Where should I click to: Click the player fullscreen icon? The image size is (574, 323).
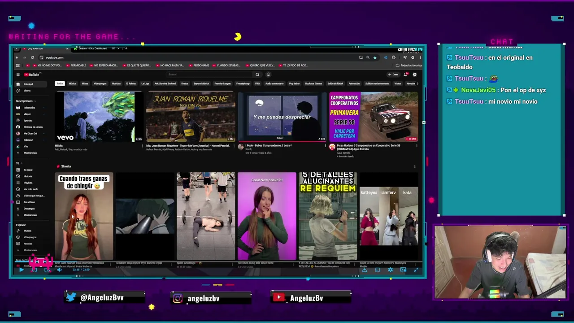click(x=416, y=270)
